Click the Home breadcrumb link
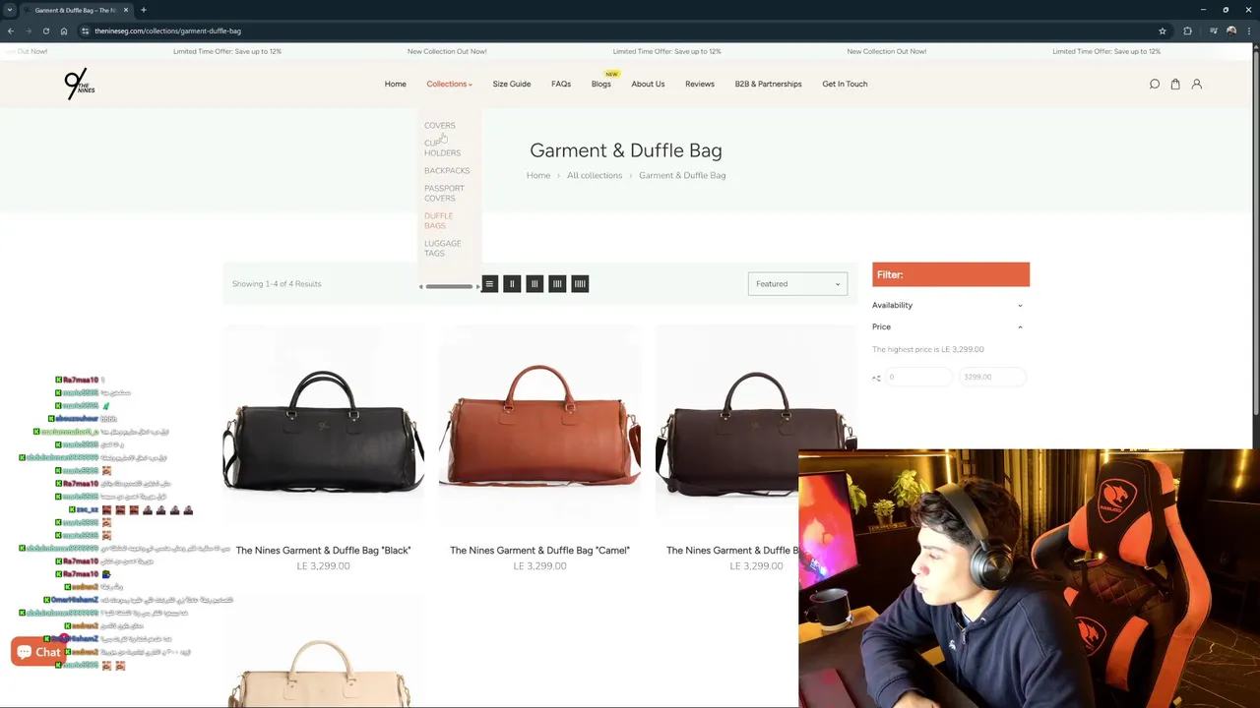The height and width of the screenshot is (708, 1260). click(538, 175)
